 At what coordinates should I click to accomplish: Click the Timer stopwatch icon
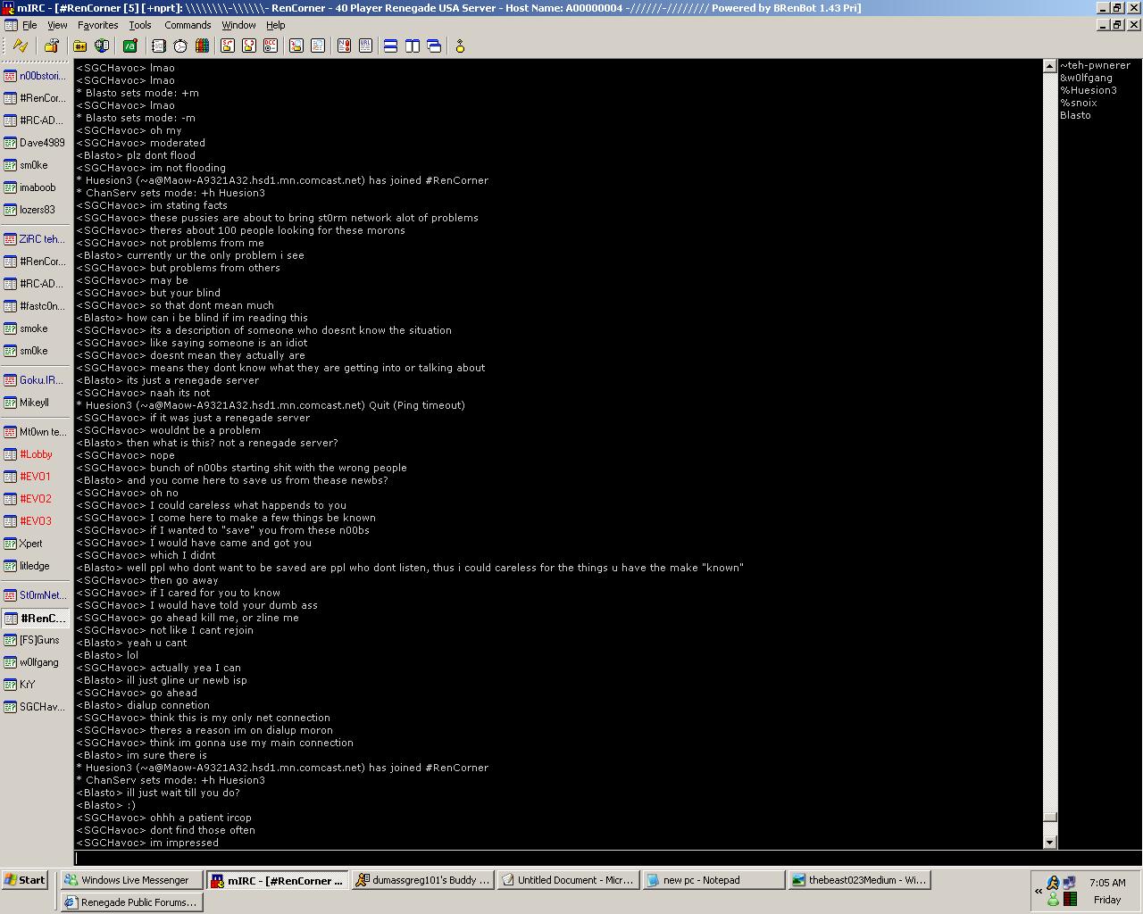click(180, 46)
